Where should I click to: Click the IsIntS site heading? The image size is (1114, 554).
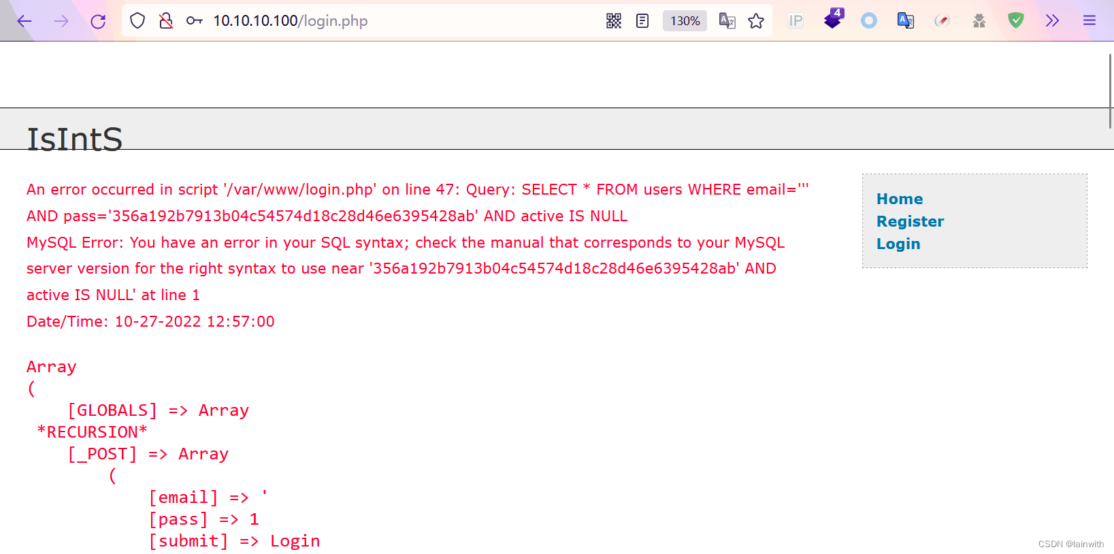[75, 139]
